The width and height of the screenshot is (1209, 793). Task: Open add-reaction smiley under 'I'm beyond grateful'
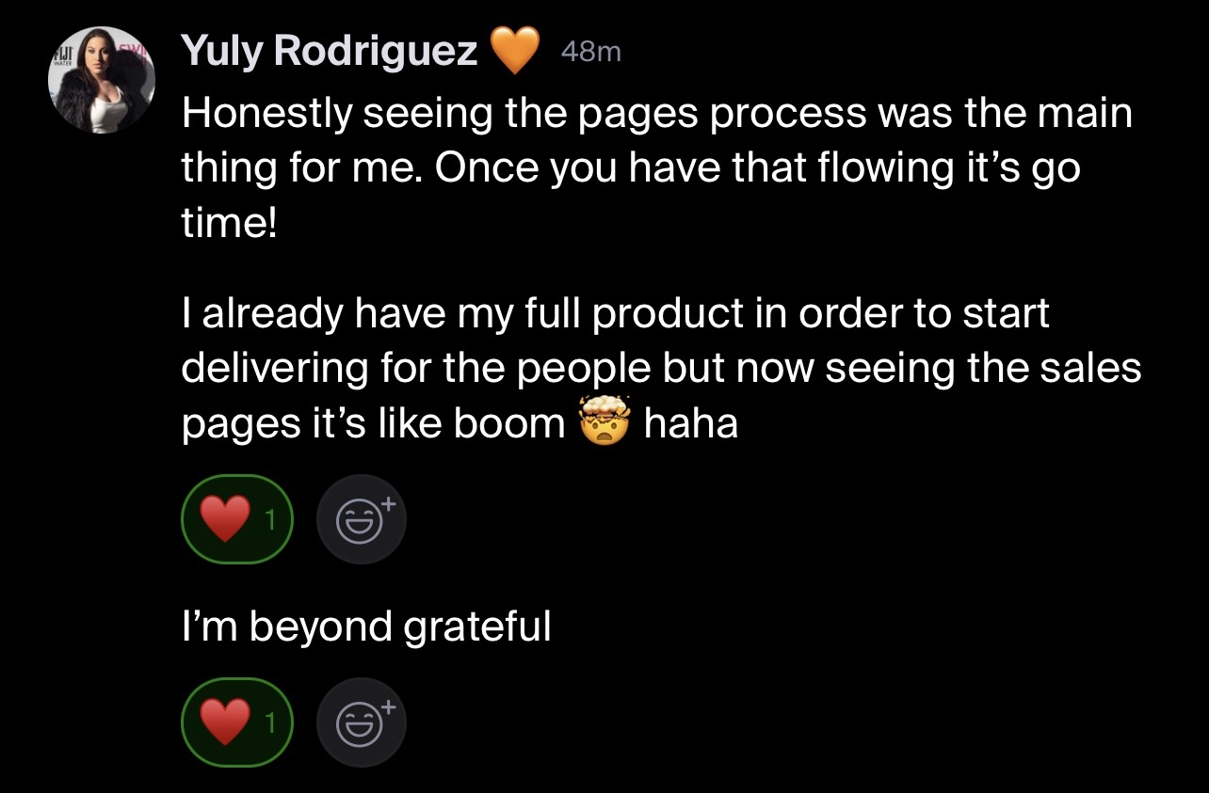(x=362, y=722)
